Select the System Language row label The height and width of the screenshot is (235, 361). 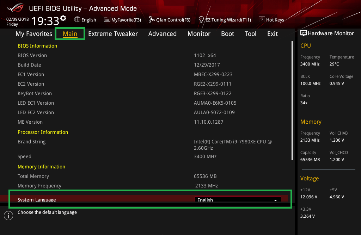37,199
